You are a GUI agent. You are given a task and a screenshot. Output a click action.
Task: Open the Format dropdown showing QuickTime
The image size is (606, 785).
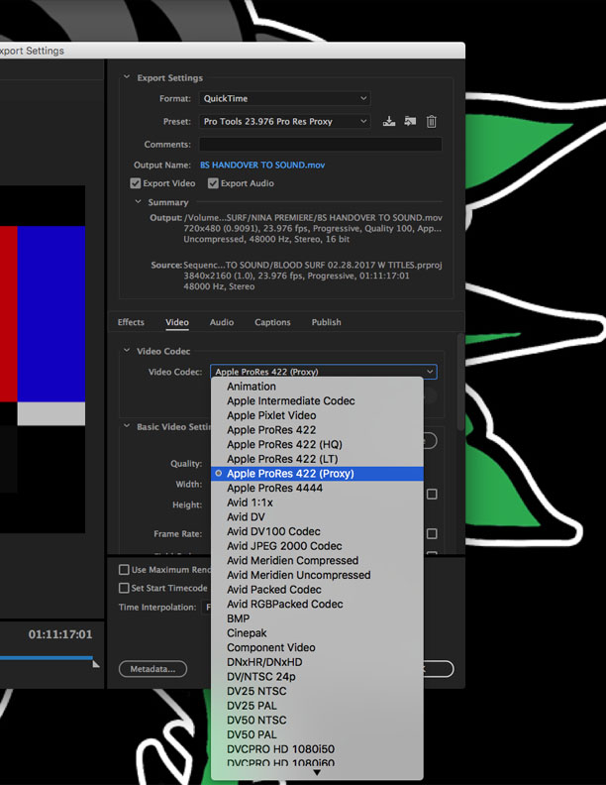(x=284, y=98)
